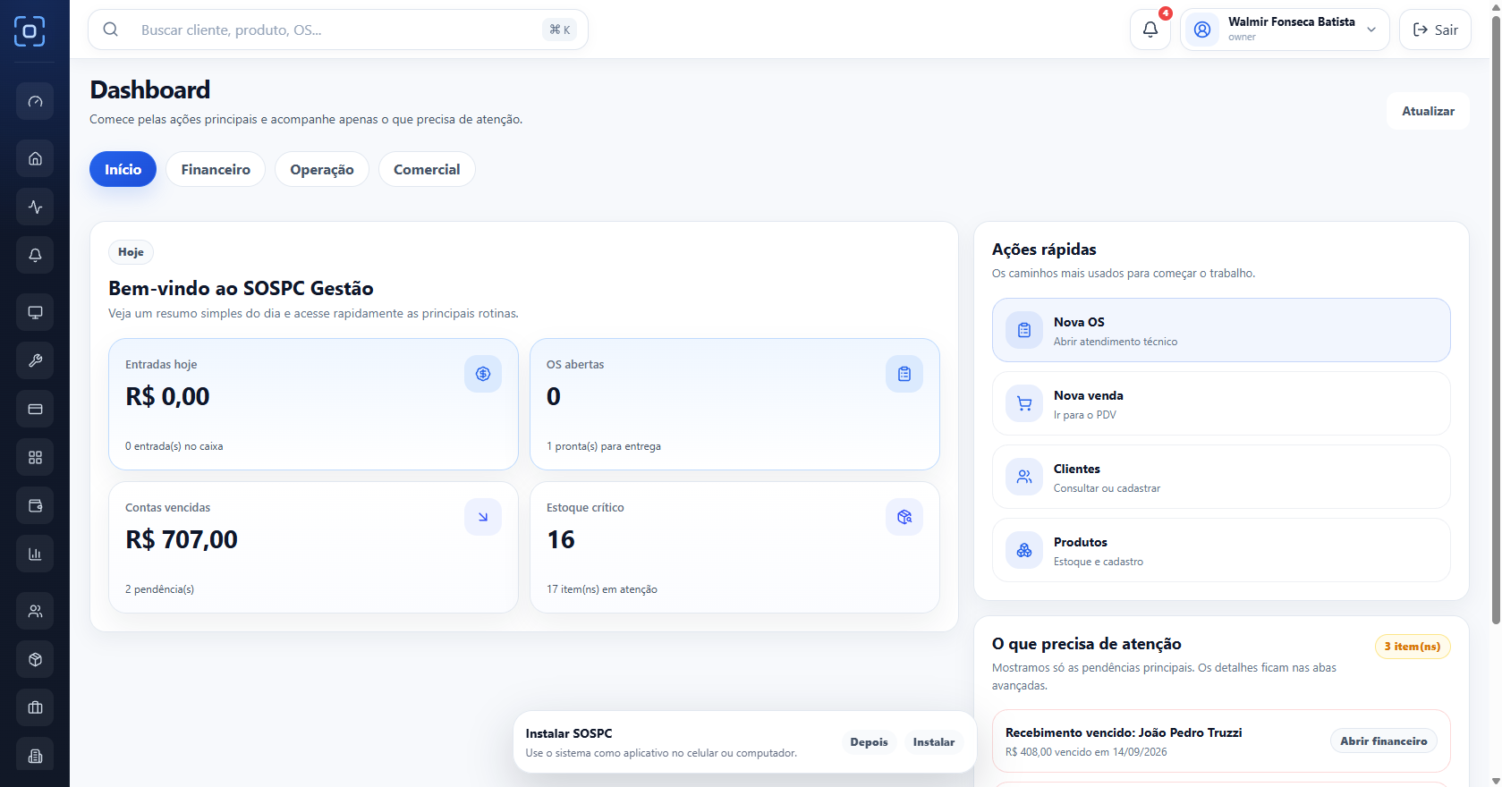Click the 'Ações rápidas' heading
Screen dimensions: 1502x787
point(1044,250)
